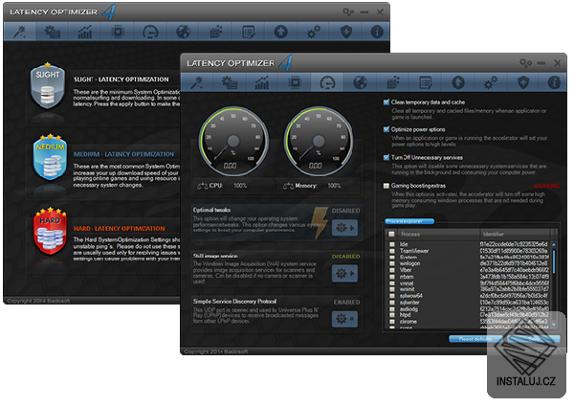Open the gear-and-list settings icon in front window

[x=230, y=82]
